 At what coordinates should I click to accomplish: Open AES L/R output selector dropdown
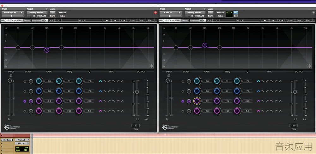click(x=22, y=143)
